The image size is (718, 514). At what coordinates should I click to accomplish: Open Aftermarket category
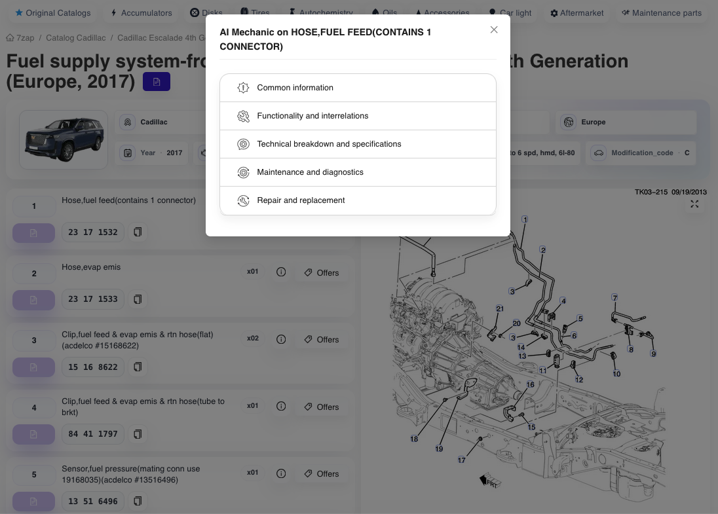[577, 13]
